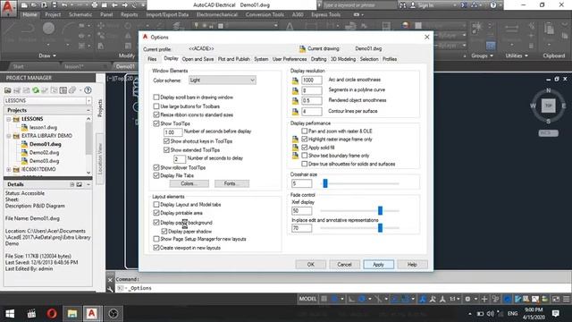Screen dimensions: 572x322
Task: Click the refresh icon in Project Manager toolbar
Action: 36,90
